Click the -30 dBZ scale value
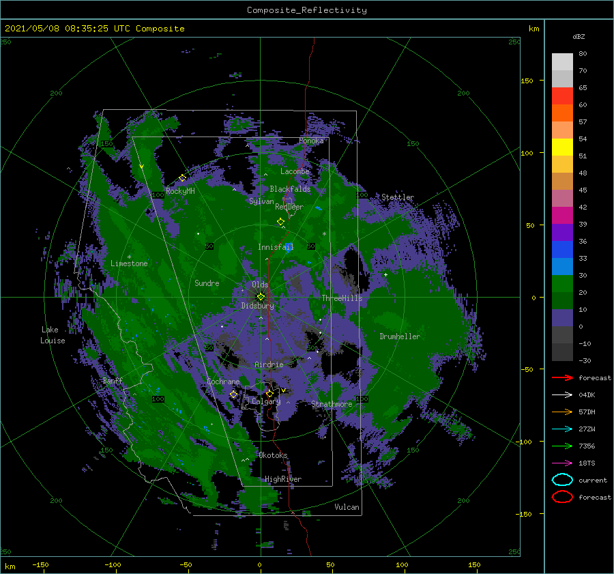 click(x=585, y=360)
